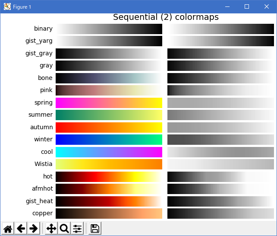277x236 pixels.
Task: Click the hot colormap color bar
Action: (x=109, y=176)
